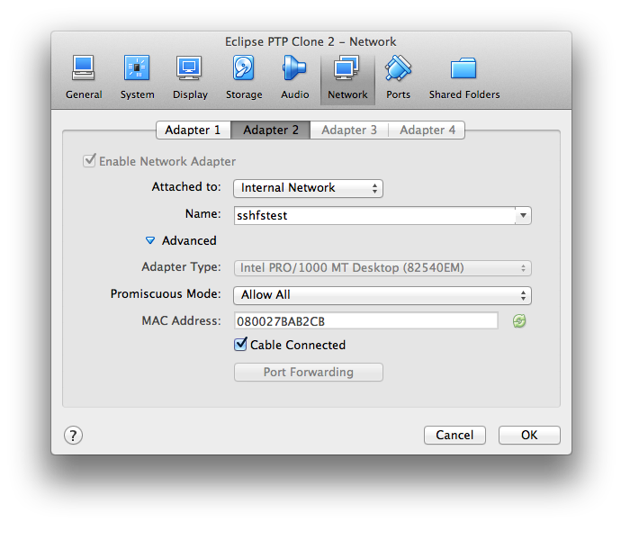Click the Network settings icon

[x=347, y=76]
